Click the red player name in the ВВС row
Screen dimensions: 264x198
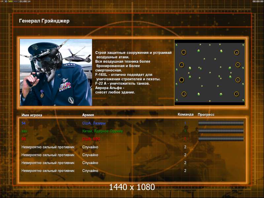pyautogui.click(x=24, y=139)
